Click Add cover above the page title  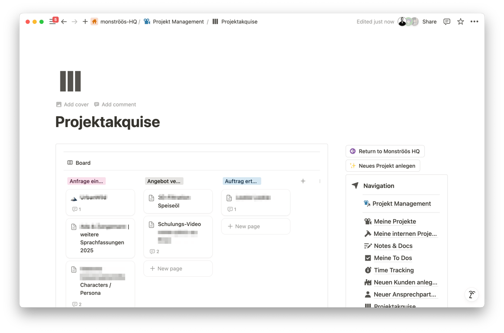point(72,104)
